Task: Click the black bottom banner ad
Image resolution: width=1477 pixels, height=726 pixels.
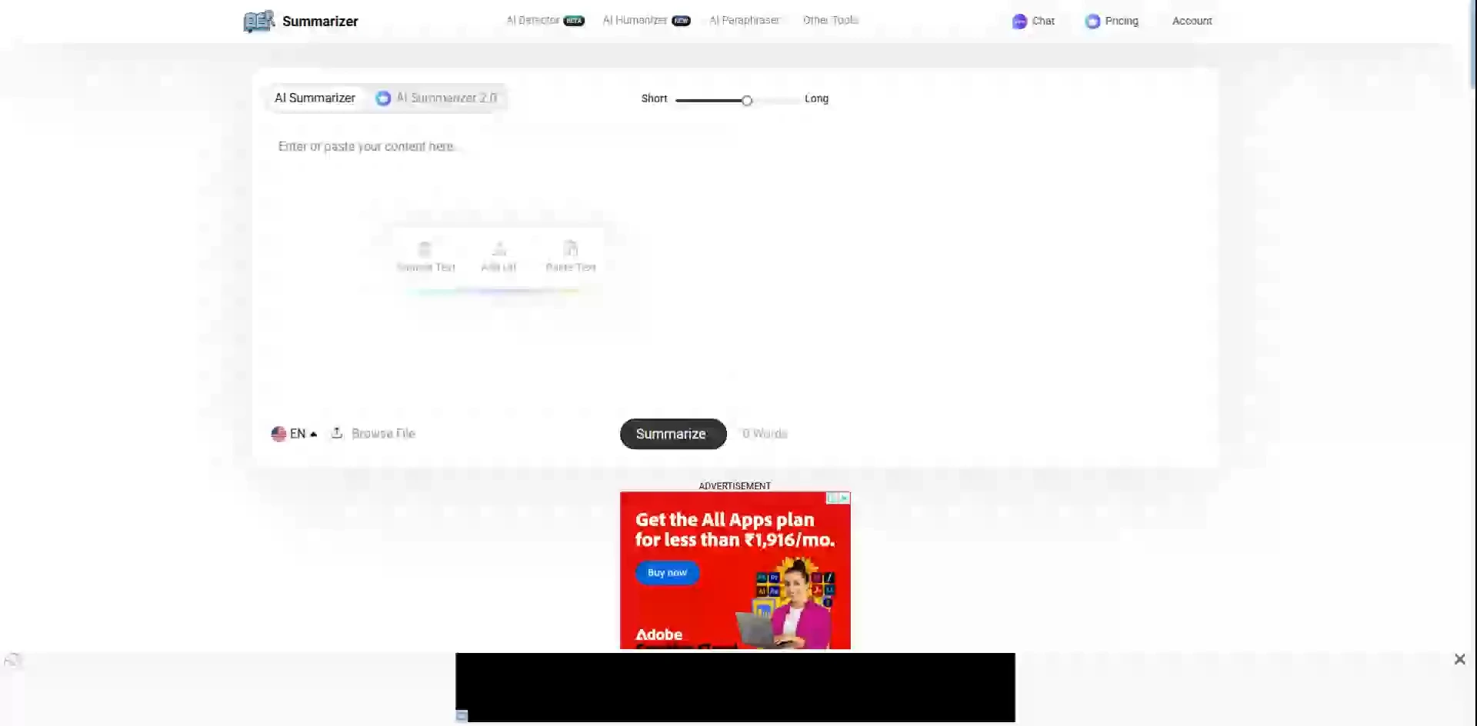Action: [735, 688]
